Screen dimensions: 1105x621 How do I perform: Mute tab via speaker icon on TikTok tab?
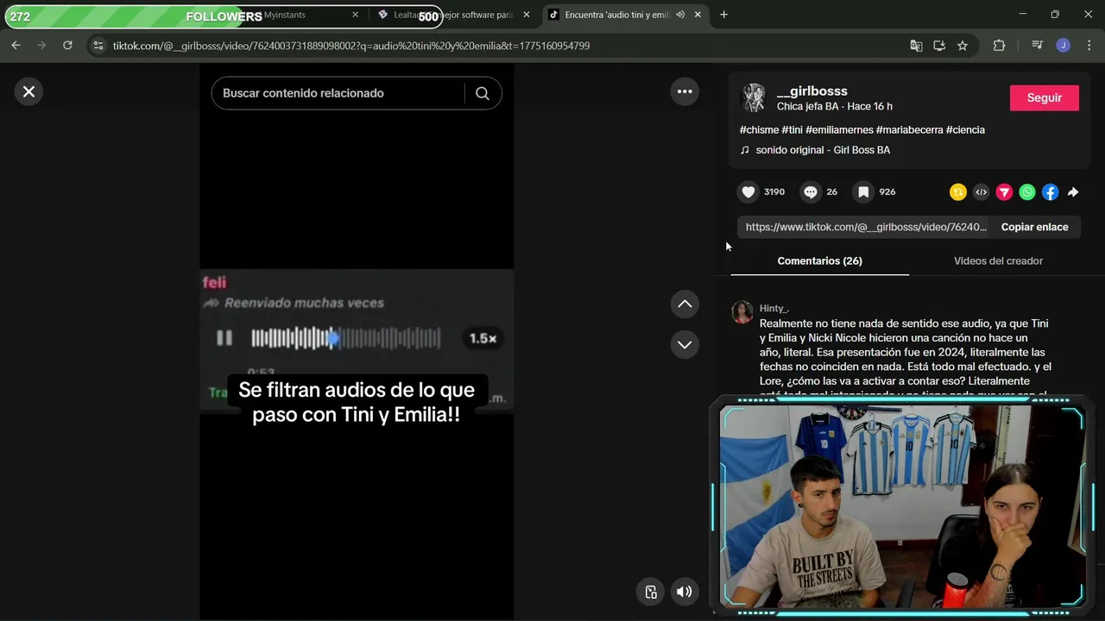[680, 15]
